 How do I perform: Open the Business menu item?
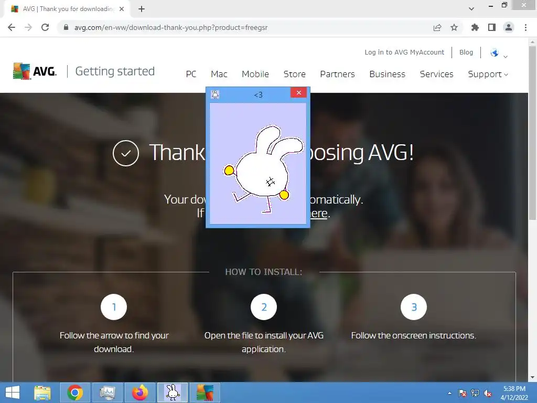point(388,74)
